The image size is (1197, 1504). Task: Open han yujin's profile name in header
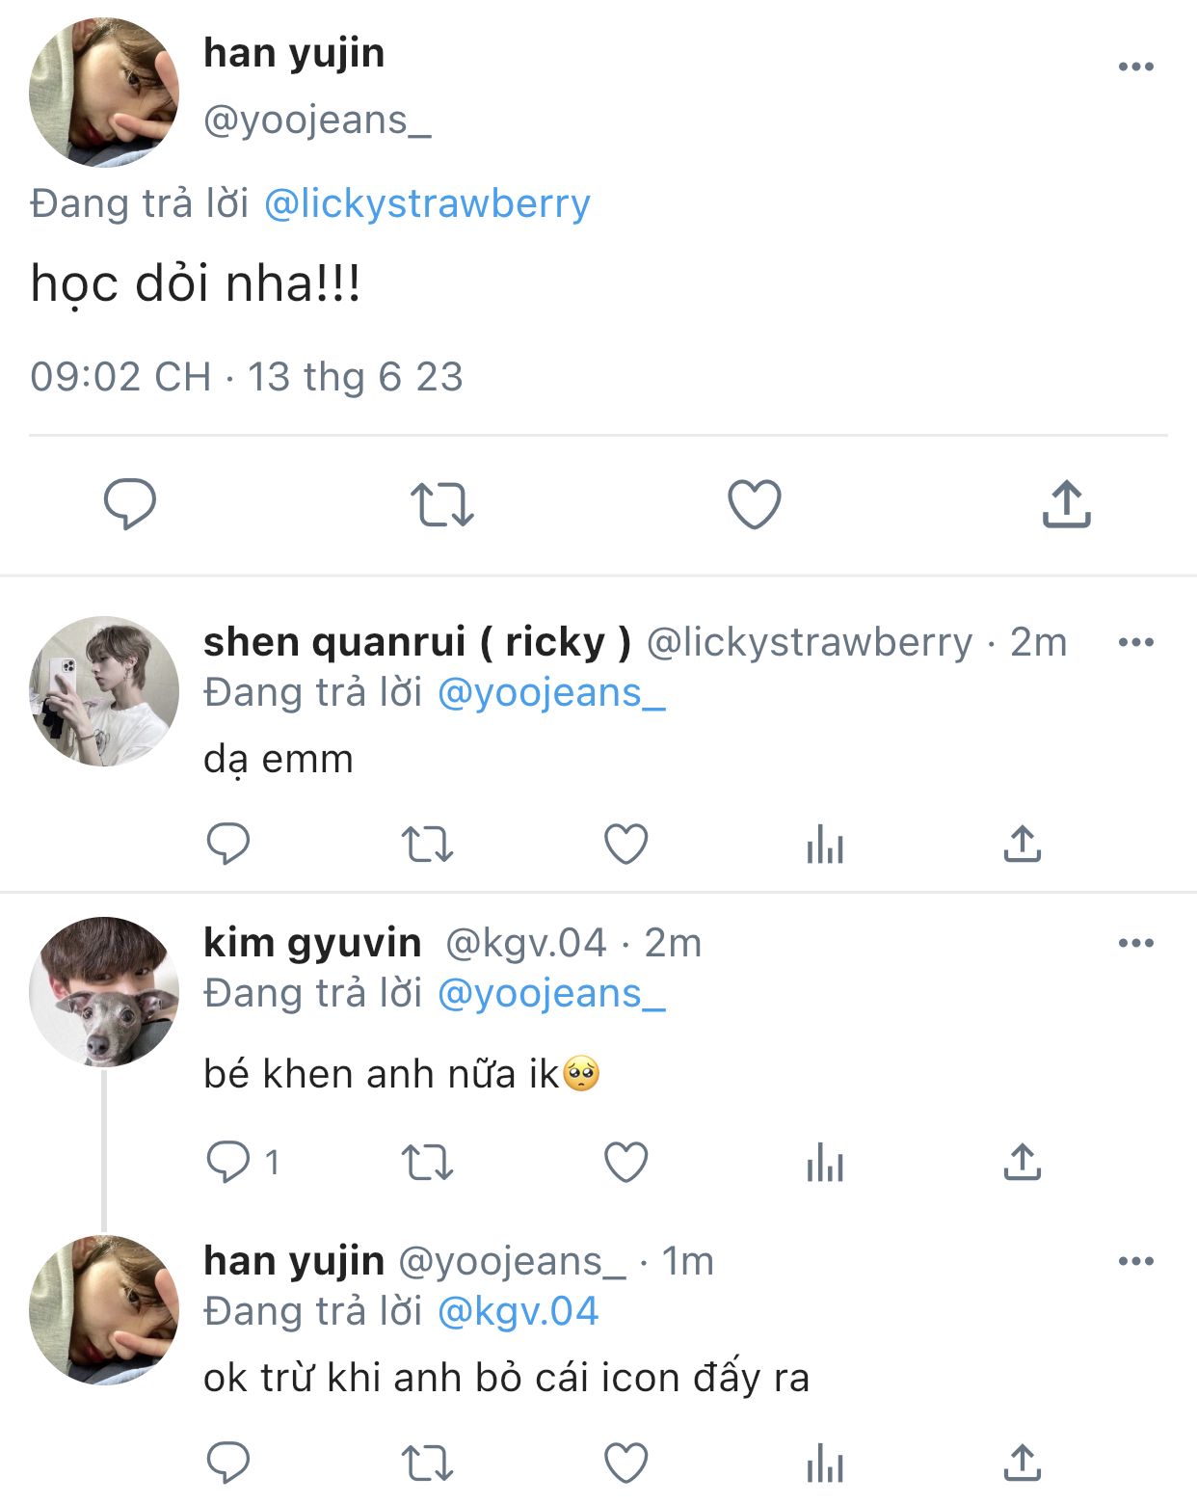click(x=294, y=53)
